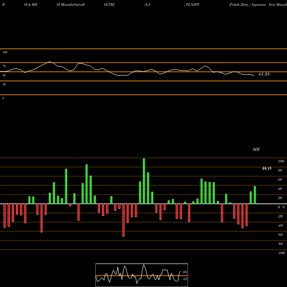This screenshot has height=287, width=287.
Task: Click the 60 label on MR right axis
Action: 280,180
